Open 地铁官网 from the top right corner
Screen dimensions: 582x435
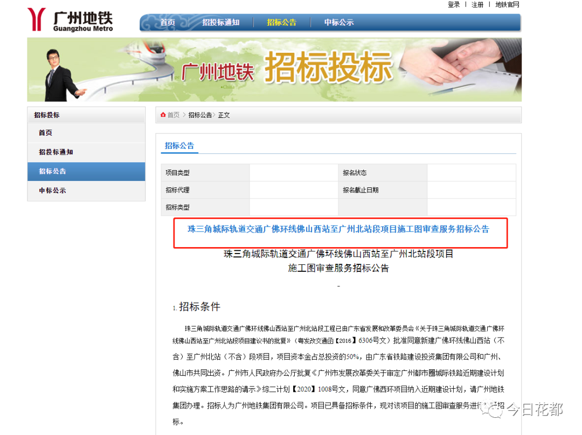pyautogui.click(x=507, y=4)
